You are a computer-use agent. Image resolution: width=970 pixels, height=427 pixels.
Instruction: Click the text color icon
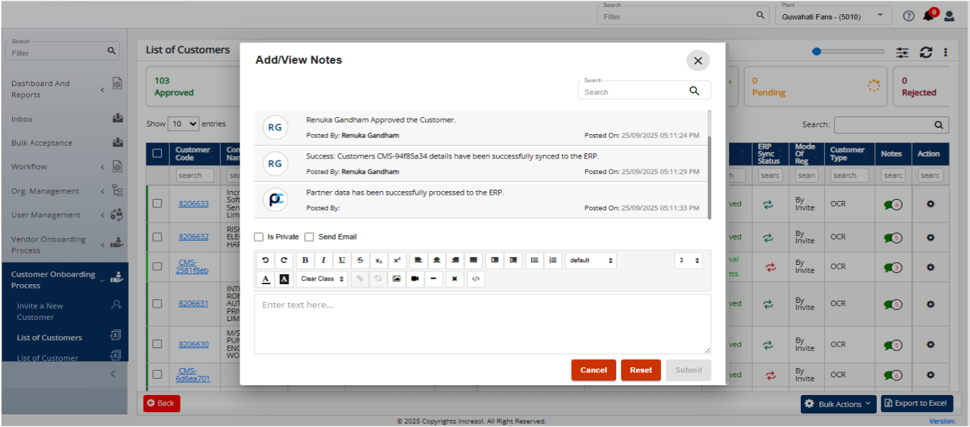click(x=266, y=279)
